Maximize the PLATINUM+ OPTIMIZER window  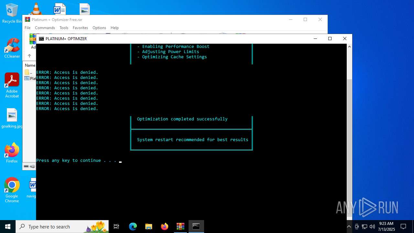(330, 39)
